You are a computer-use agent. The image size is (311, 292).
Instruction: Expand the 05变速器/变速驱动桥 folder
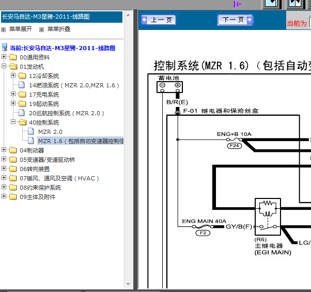[x=4, y=159]
